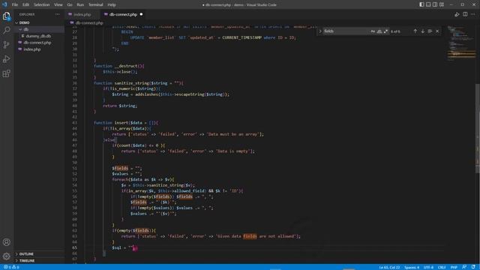The height and width of the screenshot is (270, 480).
Task: Open the Explorer view in activity bar
Action: 7,16
